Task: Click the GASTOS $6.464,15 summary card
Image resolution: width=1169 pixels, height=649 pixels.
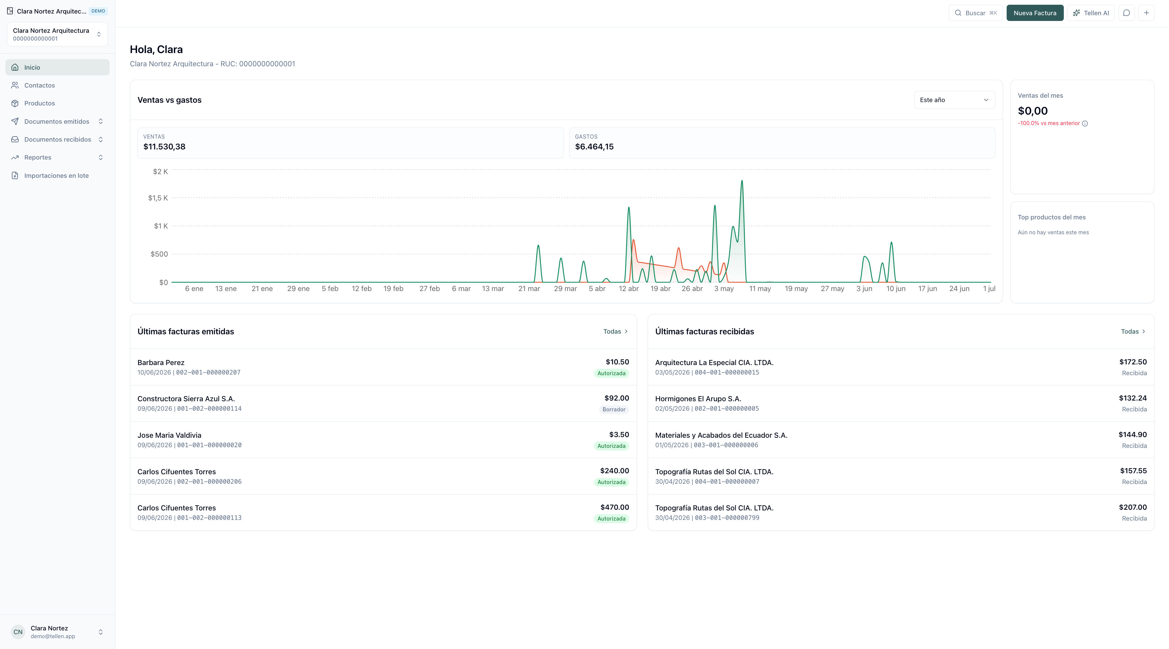Action: point(782,143)
